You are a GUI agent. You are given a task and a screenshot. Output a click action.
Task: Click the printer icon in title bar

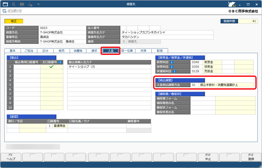click(22, 4)
